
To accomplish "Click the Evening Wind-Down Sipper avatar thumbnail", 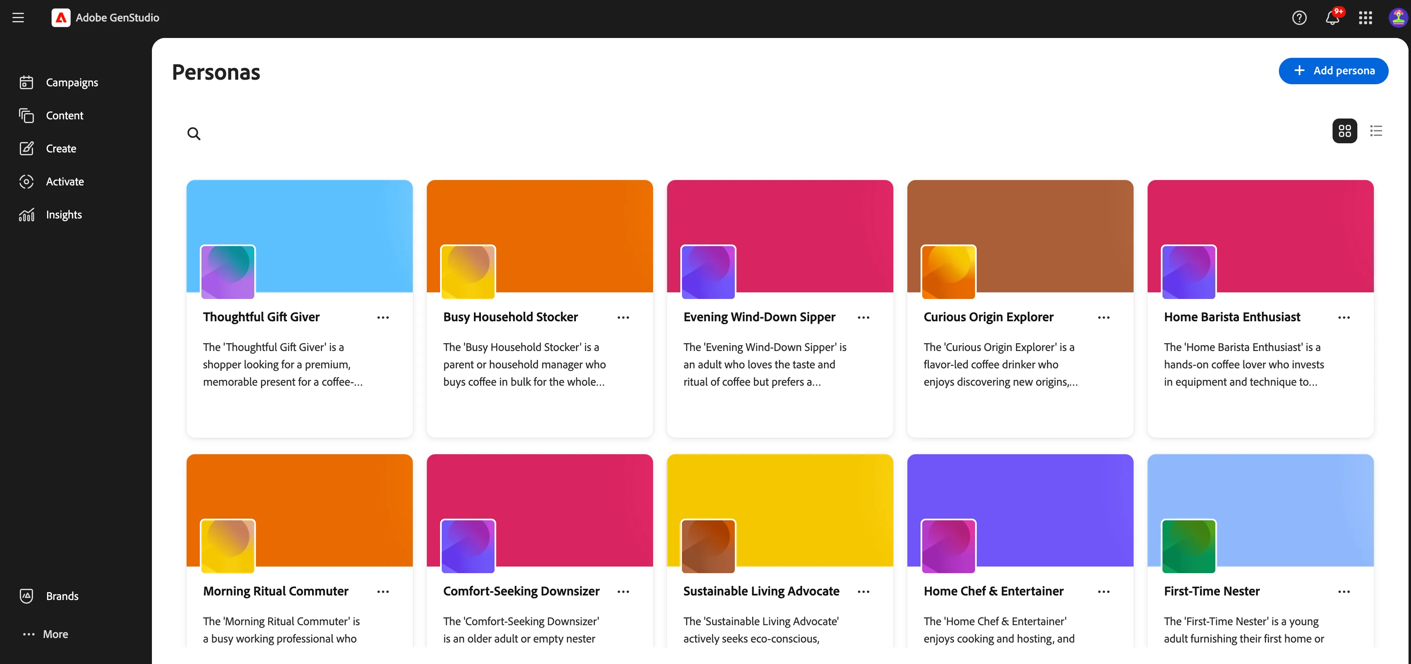I will pyautogui.click(x=708, y=272).
